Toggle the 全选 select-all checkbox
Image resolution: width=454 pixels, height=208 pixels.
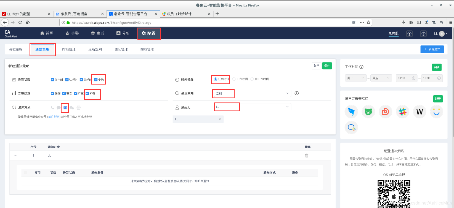96,80
